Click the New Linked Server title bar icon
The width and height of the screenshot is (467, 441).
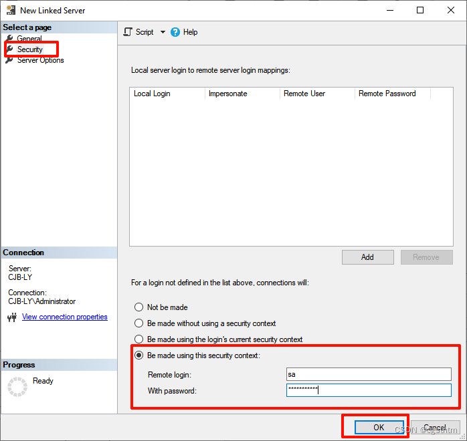tap(11, 11)
